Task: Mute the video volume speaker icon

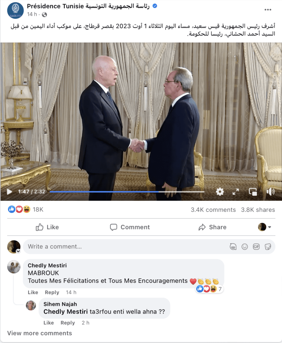Action: (x=270, y=192)
